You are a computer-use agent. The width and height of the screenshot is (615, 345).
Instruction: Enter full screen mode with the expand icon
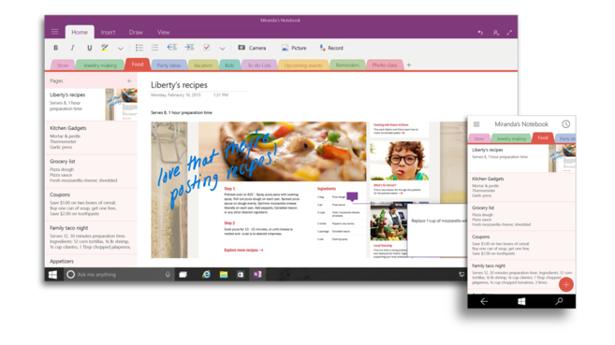pos(509,33)
